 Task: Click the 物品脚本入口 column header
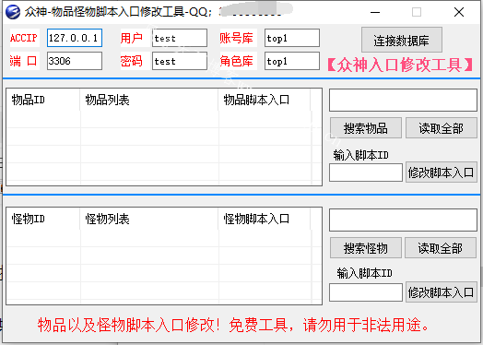coord(265,100)
